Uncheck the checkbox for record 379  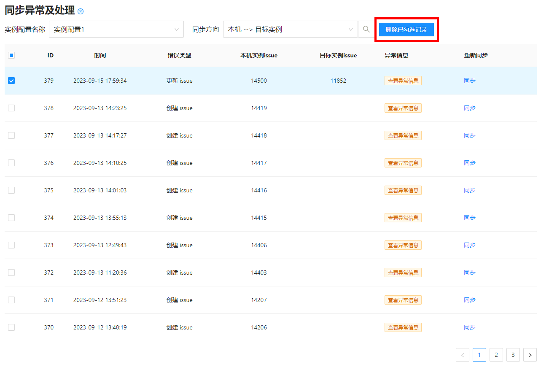pos(11,81)
